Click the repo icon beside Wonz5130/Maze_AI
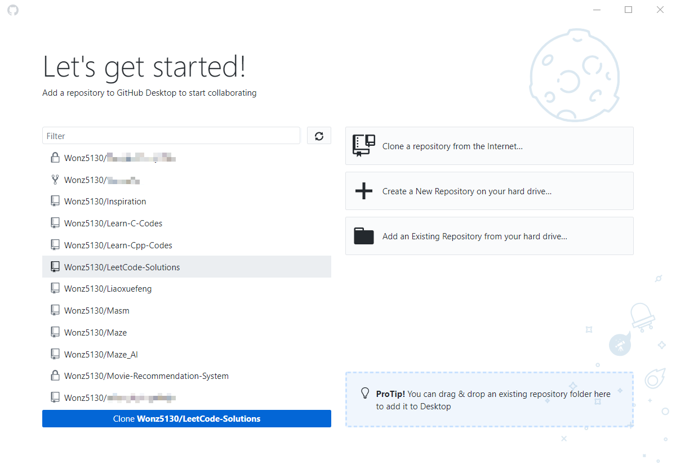 tap(55, 354)
